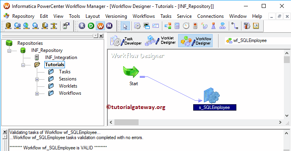The image size is (291, 151).
Task: Click the yellow down-arrow toolbar icon
Action: tap(54, 26)
